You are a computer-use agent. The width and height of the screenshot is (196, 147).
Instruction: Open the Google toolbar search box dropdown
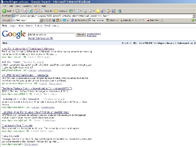tap(41, 20)
